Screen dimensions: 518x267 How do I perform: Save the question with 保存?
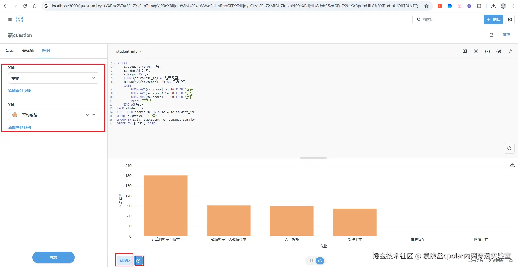click(x=506, y=35)
